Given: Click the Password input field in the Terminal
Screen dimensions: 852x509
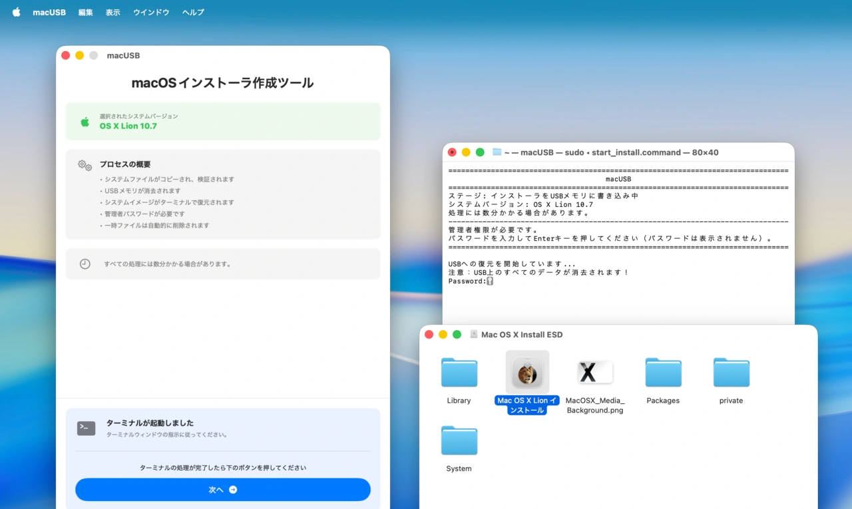Looking at the screenshot, I should pos(490,281).
